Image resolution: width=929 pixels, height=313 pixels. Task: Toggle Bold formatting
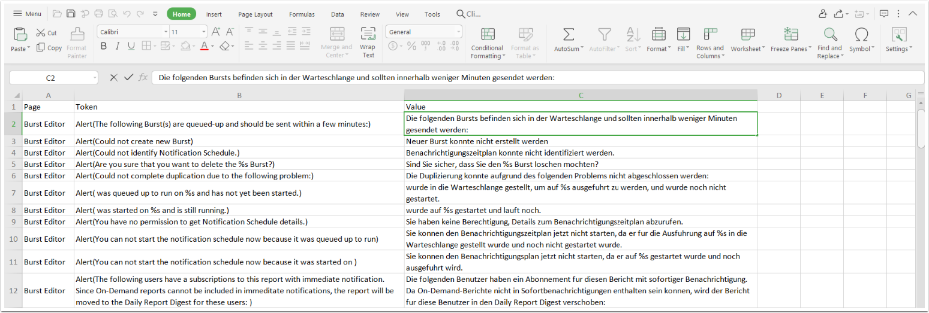104,46
